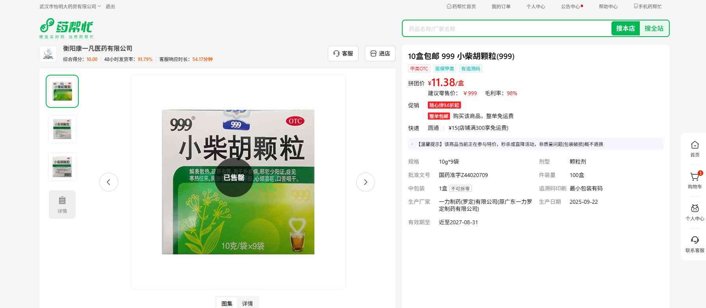Select the second product thumbnail
706x308 pixels.
[62, 129]
